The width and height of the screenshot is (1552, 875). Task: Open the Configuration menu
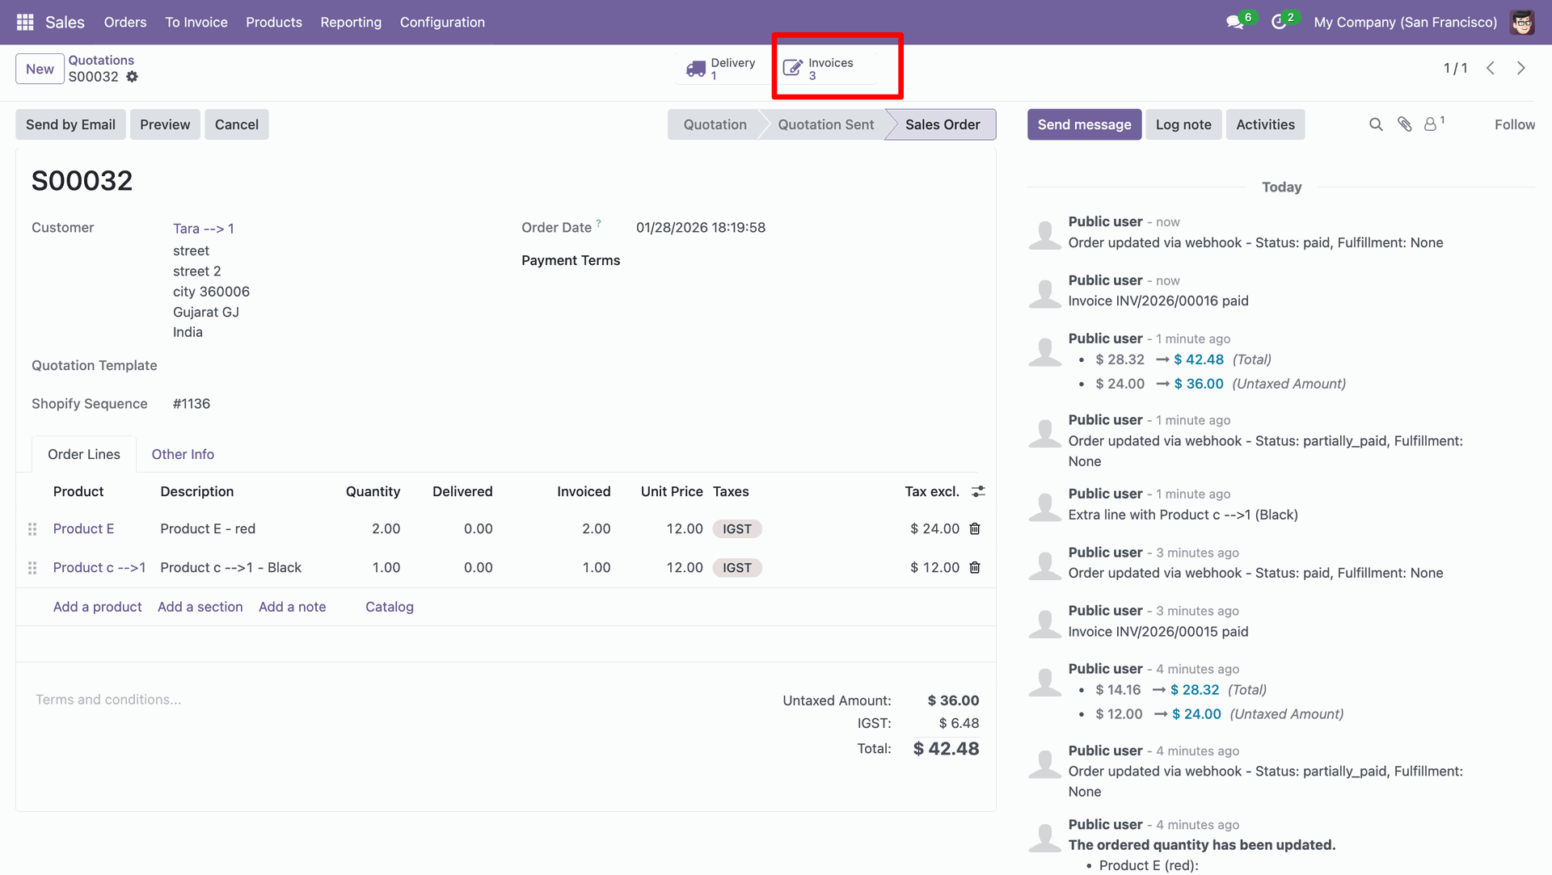[442, 22]
